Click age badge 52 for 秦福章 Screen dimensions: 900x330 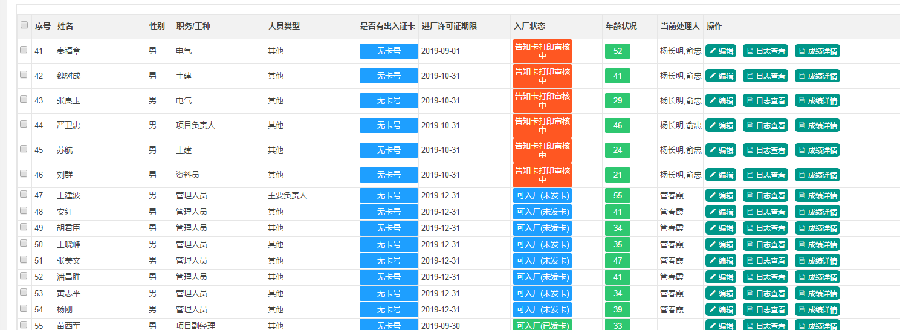click(618, 51)
